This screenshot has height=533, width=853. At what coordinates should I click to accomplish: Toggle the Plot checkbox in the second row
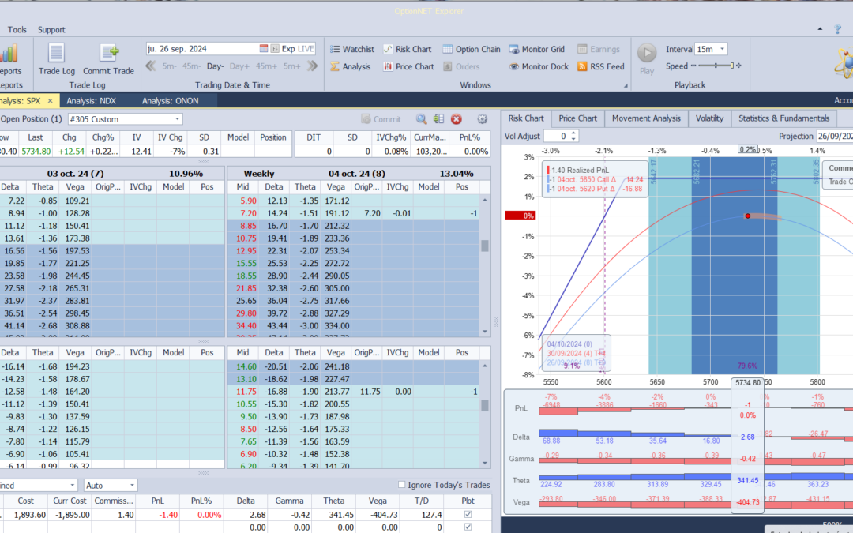coord(468,527)
